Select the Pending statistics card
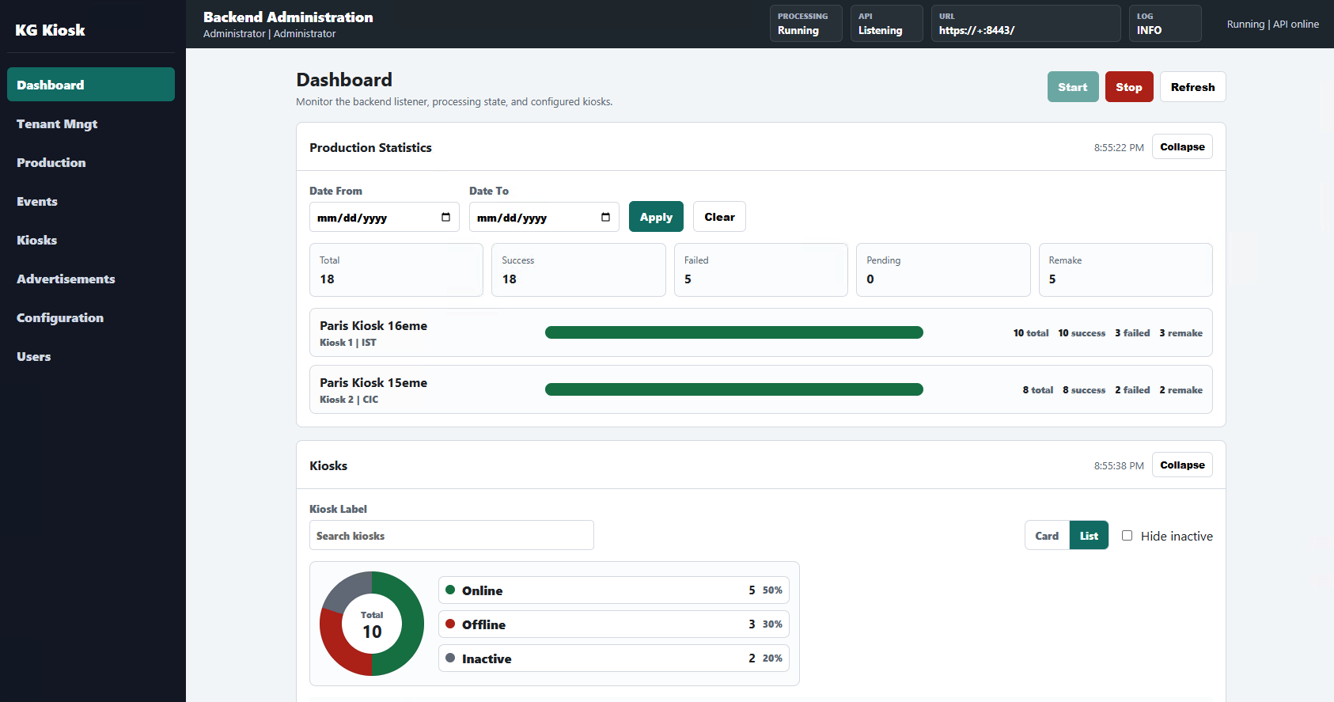1334x702 pixels. 943,270
